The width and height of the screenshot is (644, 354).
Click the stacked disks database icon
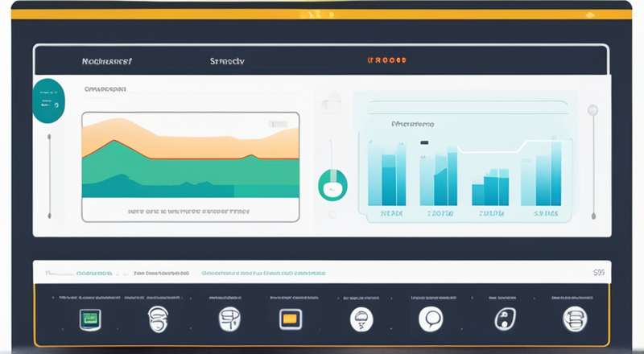coord(575,319)
